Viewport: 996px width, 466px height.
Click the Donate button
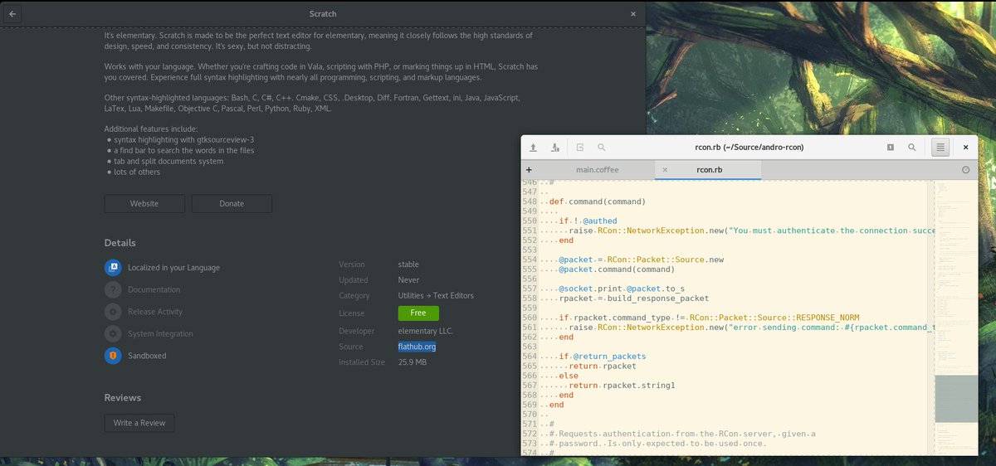tap(232, 203)
